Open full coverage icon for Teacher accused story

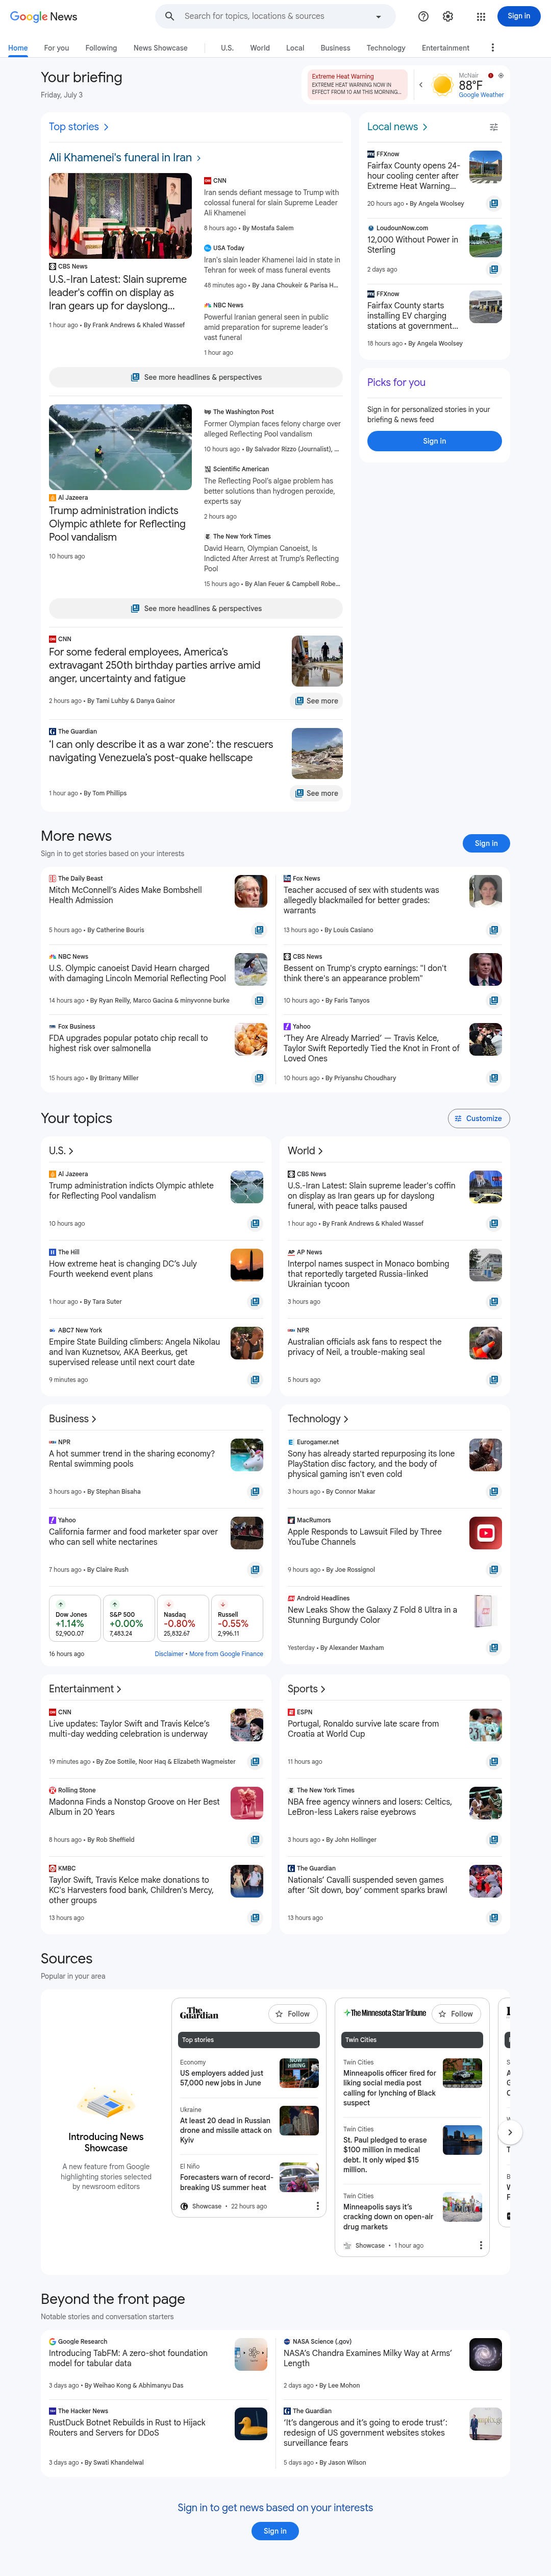pyautogui.click(x=494, y=930)
